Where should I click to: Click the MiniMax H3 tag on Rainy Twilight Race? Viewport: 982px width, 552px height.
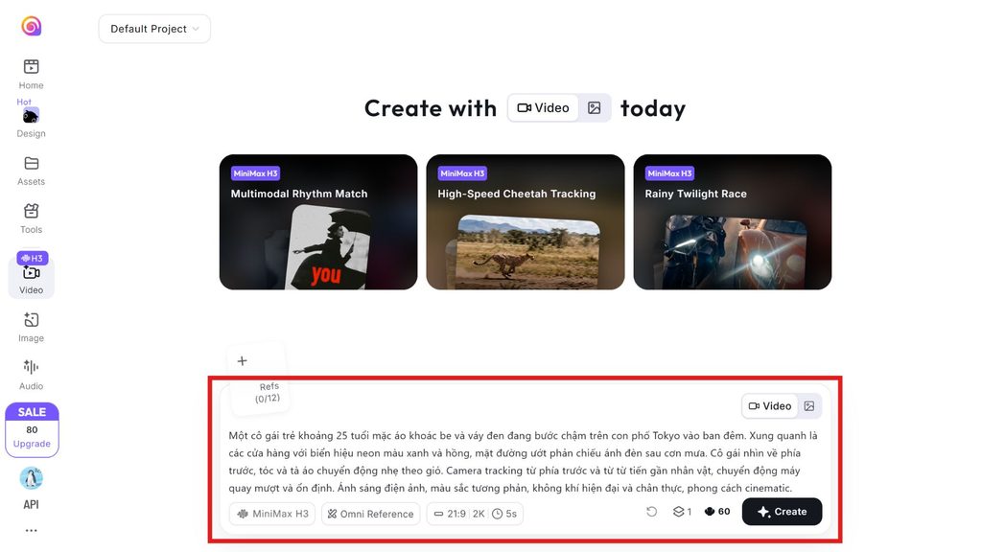669,173
